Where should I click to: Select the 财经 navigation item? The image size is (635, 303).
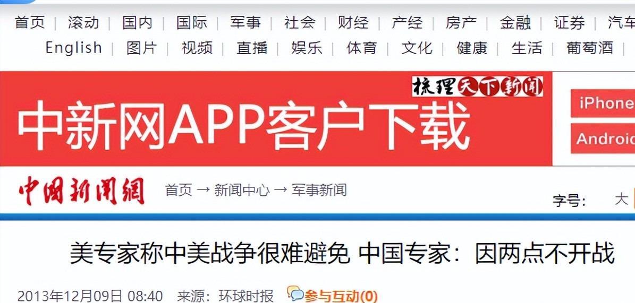click(353, 23)
